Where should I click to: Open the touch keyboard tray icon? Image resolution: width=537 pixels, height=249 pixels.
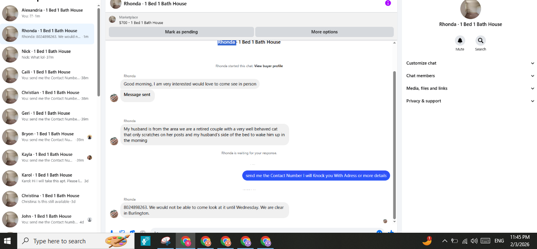[485, 241]
